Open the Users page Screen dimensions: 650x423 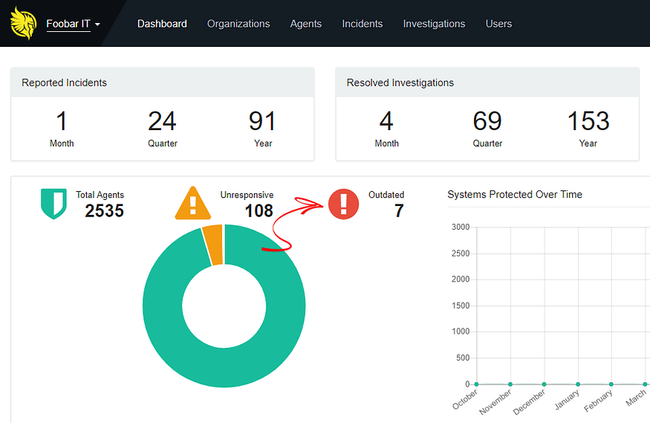coord(498,24)
